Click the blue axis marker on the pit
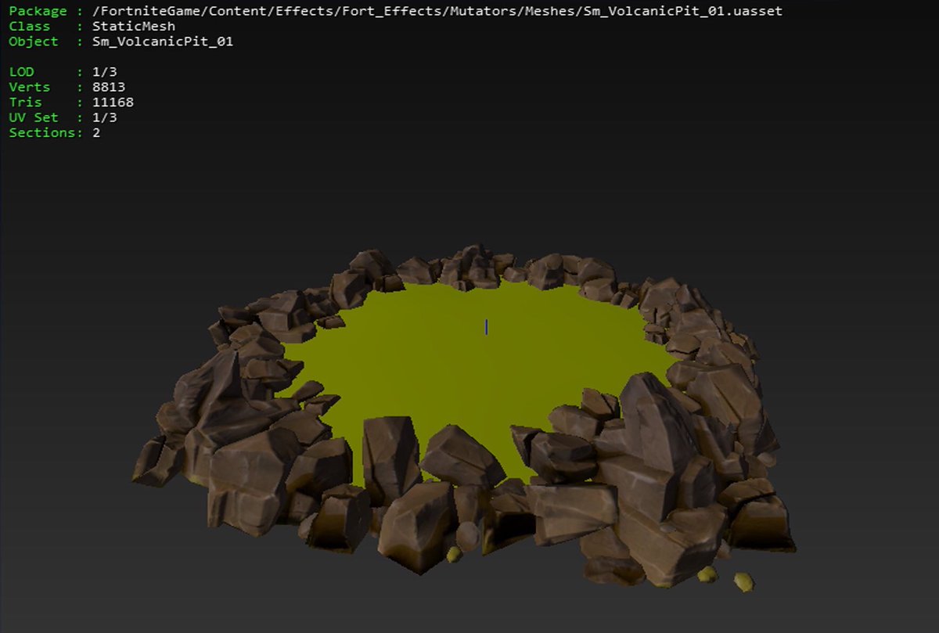Viewport: 939px width, 633px height. click(x=486, y=327)
